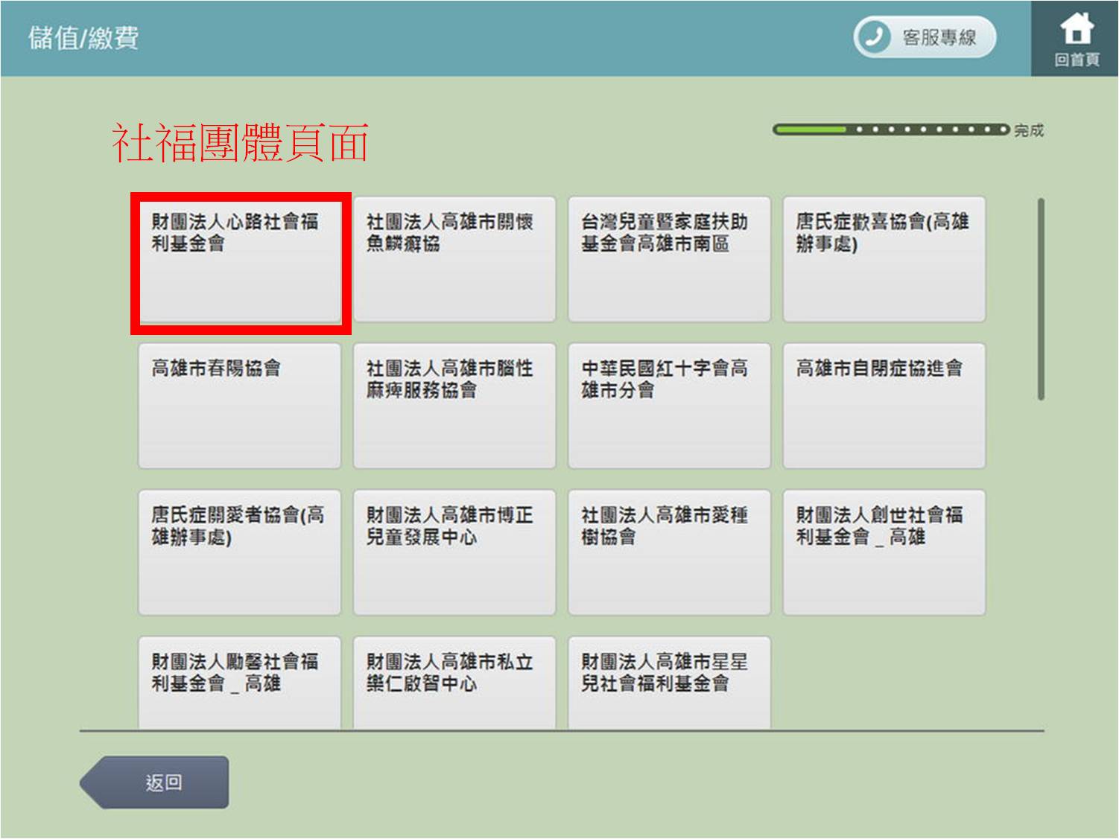Choose 財團法人高雄市私立樂仁啟智中心

(x=454, y=683)
